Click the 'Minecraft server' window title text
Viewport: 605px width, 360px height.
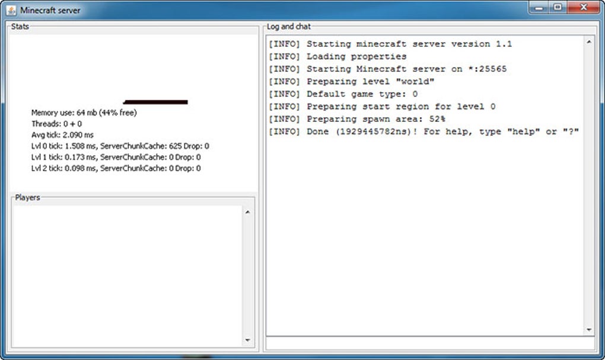[50, 11]
